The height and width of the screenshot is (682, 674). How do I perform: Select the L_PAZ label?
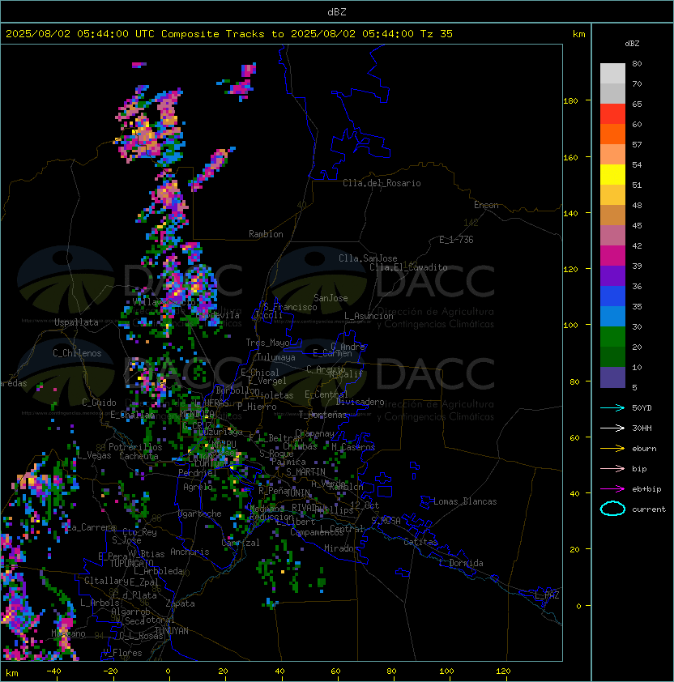(x=547, y=595)
